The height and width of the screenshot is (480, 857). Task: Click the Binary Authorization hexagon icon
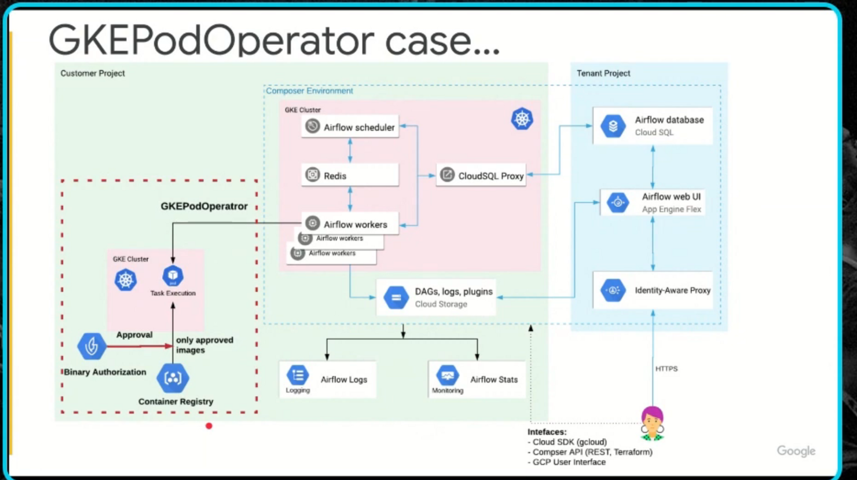coord(92,346)
